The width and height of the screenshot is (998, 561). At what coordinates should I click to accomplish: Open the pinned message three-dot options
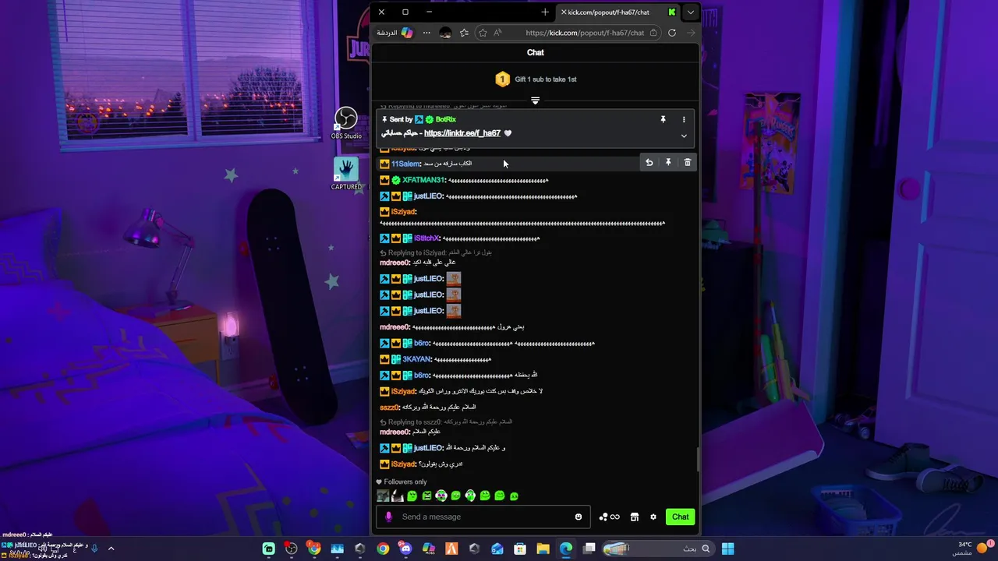tap(684, 119)
